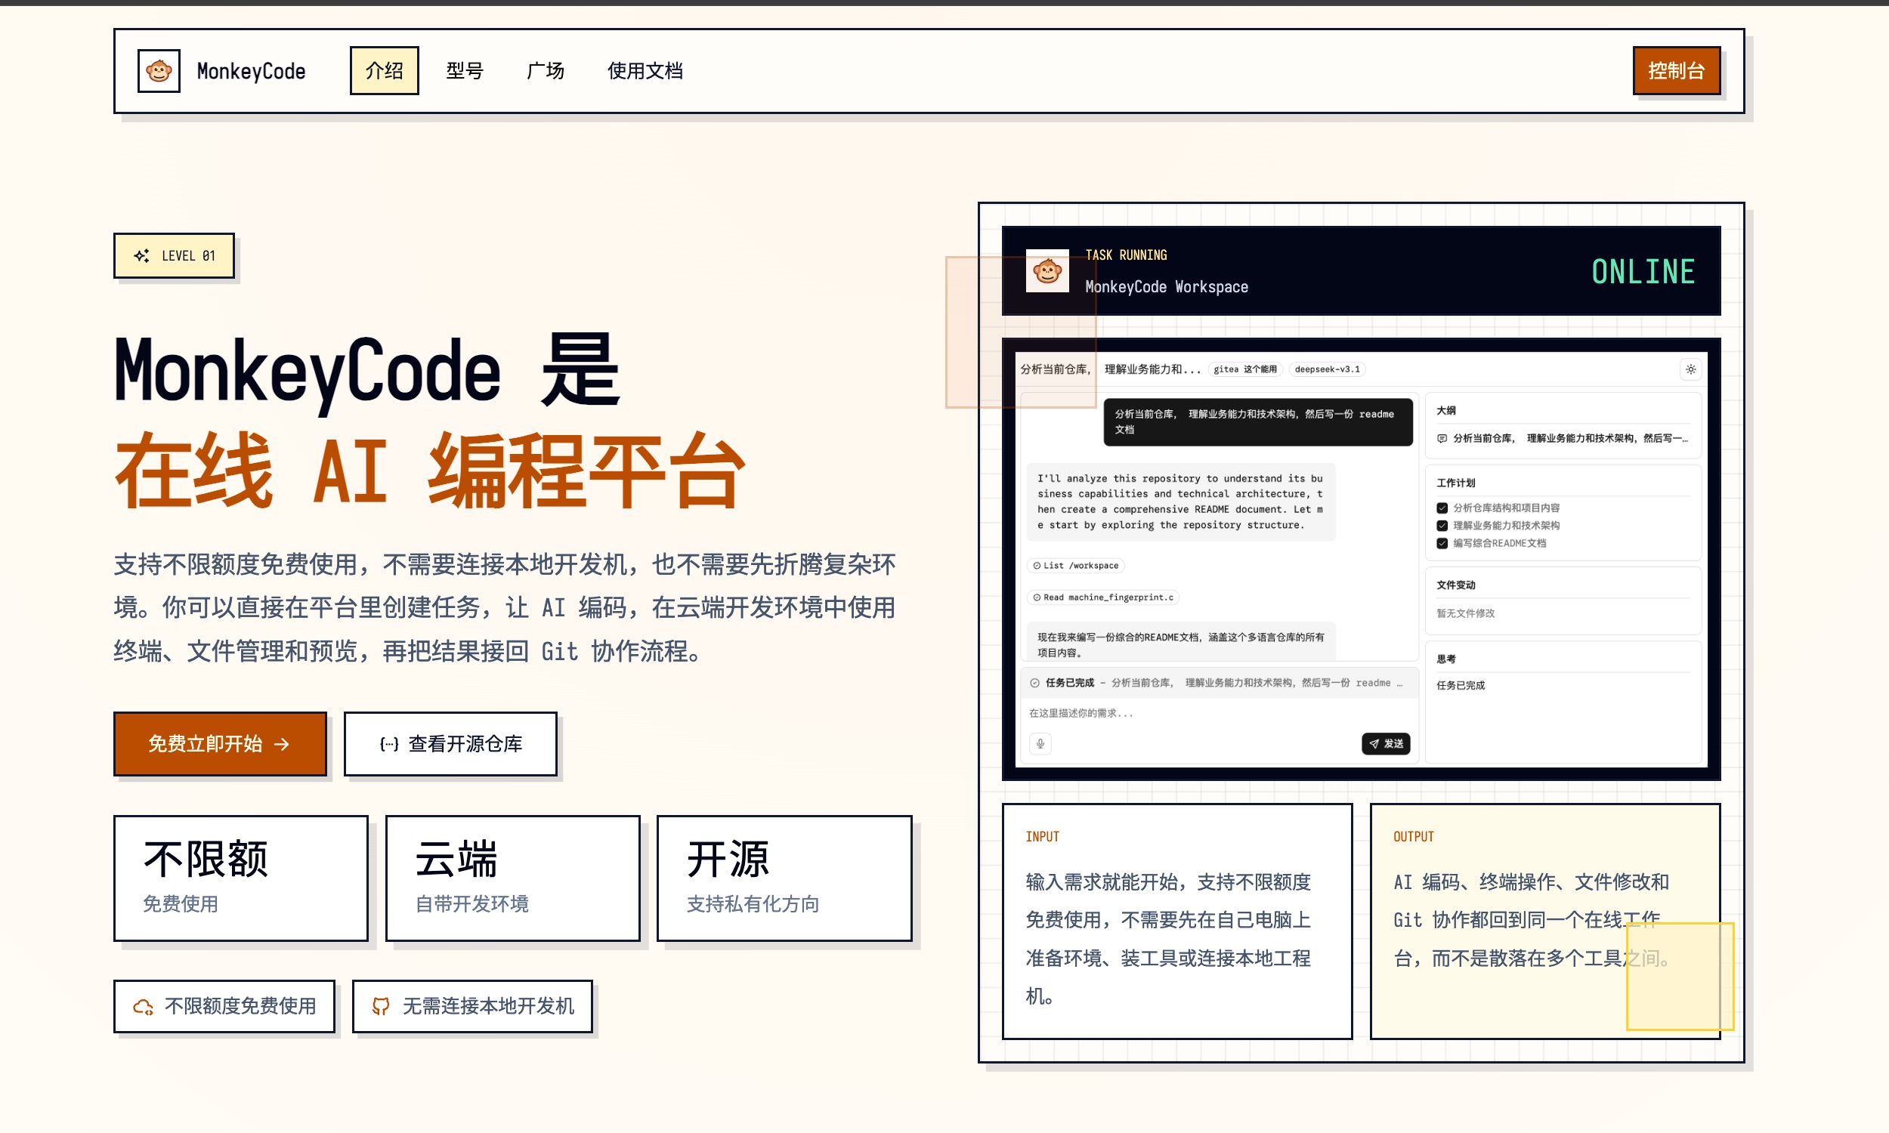Start with 免费立即开始 button
The width and height of the screenshot is (1889, 1133).
coord(220,744)
